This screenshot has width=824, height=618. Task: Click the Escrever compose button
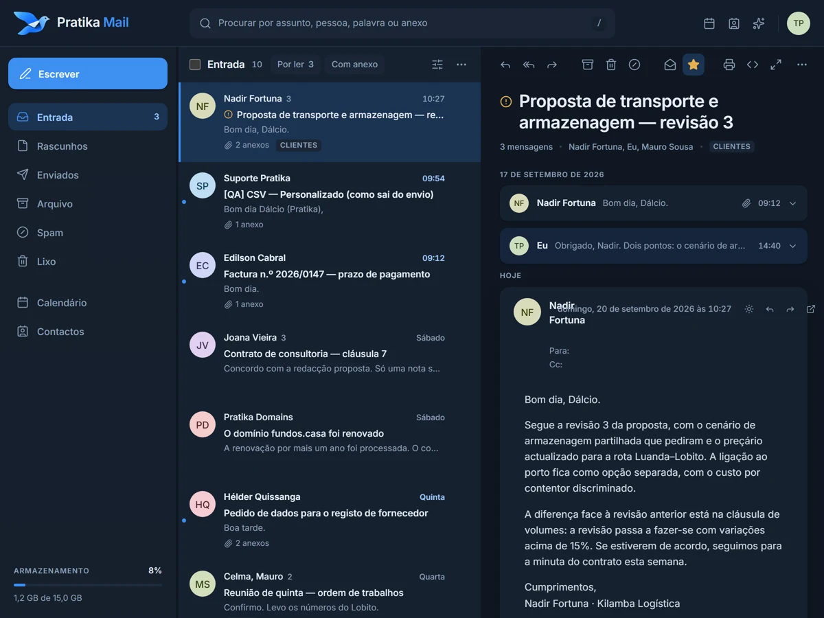pos(88,73)
